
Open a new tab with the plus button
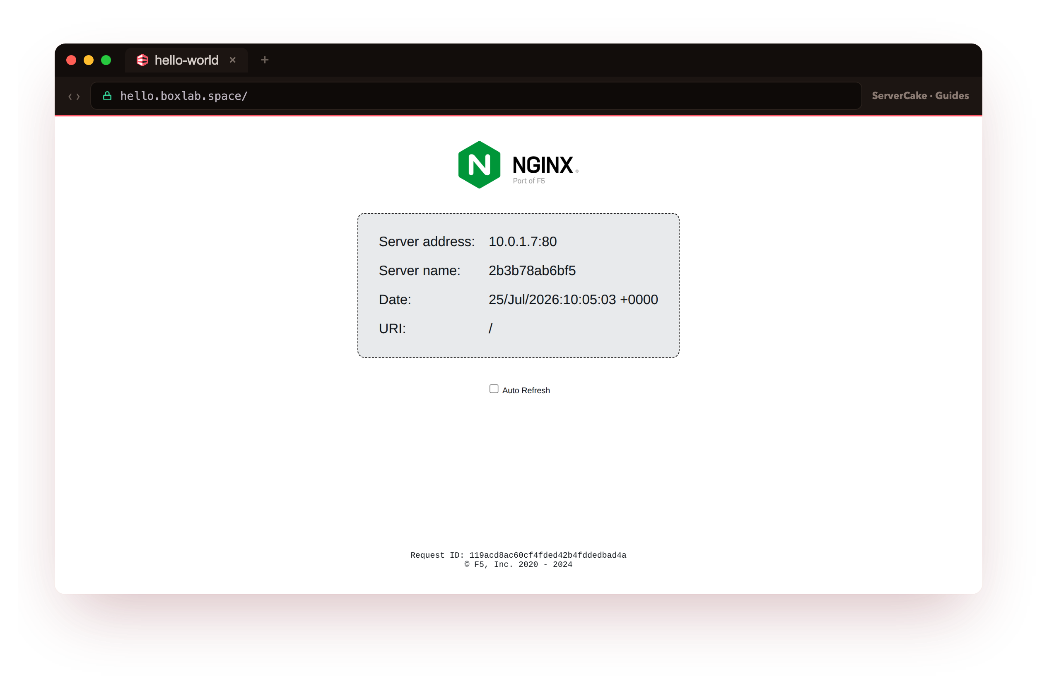[x=265, y=60]
